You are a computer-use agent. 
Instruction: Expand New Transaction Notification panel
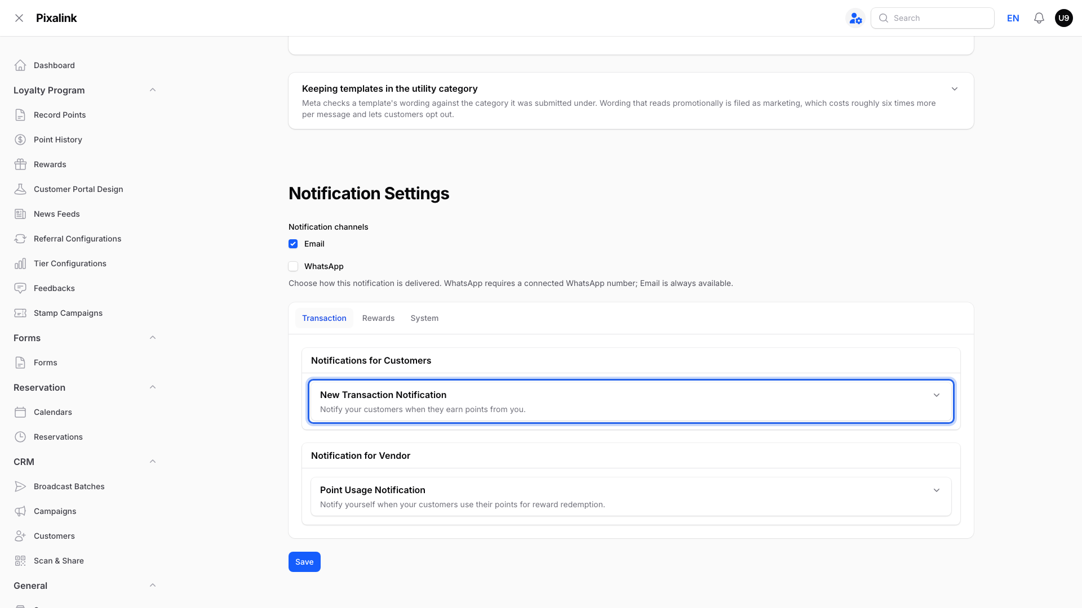pyautogui.click(x=631, y=401)
